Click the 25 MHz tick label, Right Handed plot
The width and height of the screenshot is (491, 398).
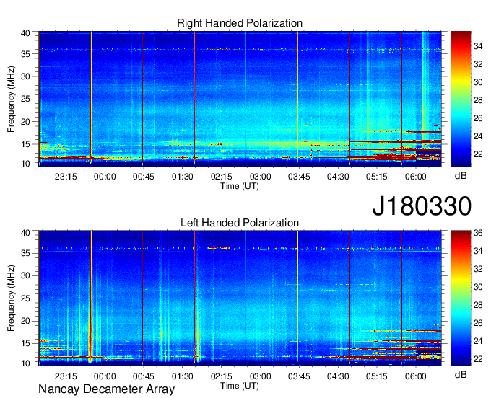pos(26,99)
